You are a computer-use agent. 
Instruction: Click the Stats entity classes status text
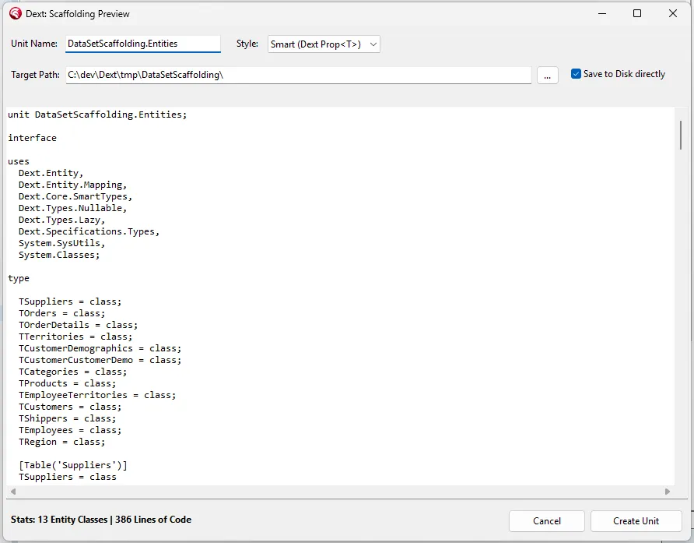pos(101,520)
